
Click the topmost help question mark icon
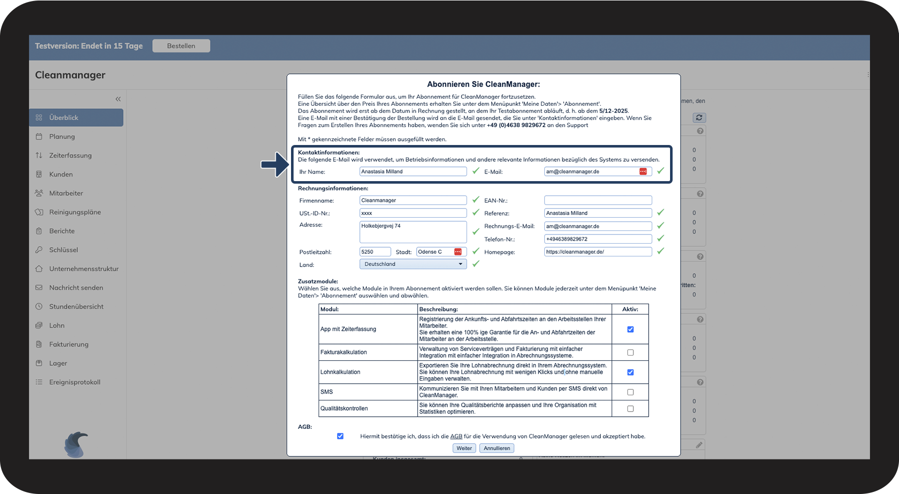[x=700, y=131]
